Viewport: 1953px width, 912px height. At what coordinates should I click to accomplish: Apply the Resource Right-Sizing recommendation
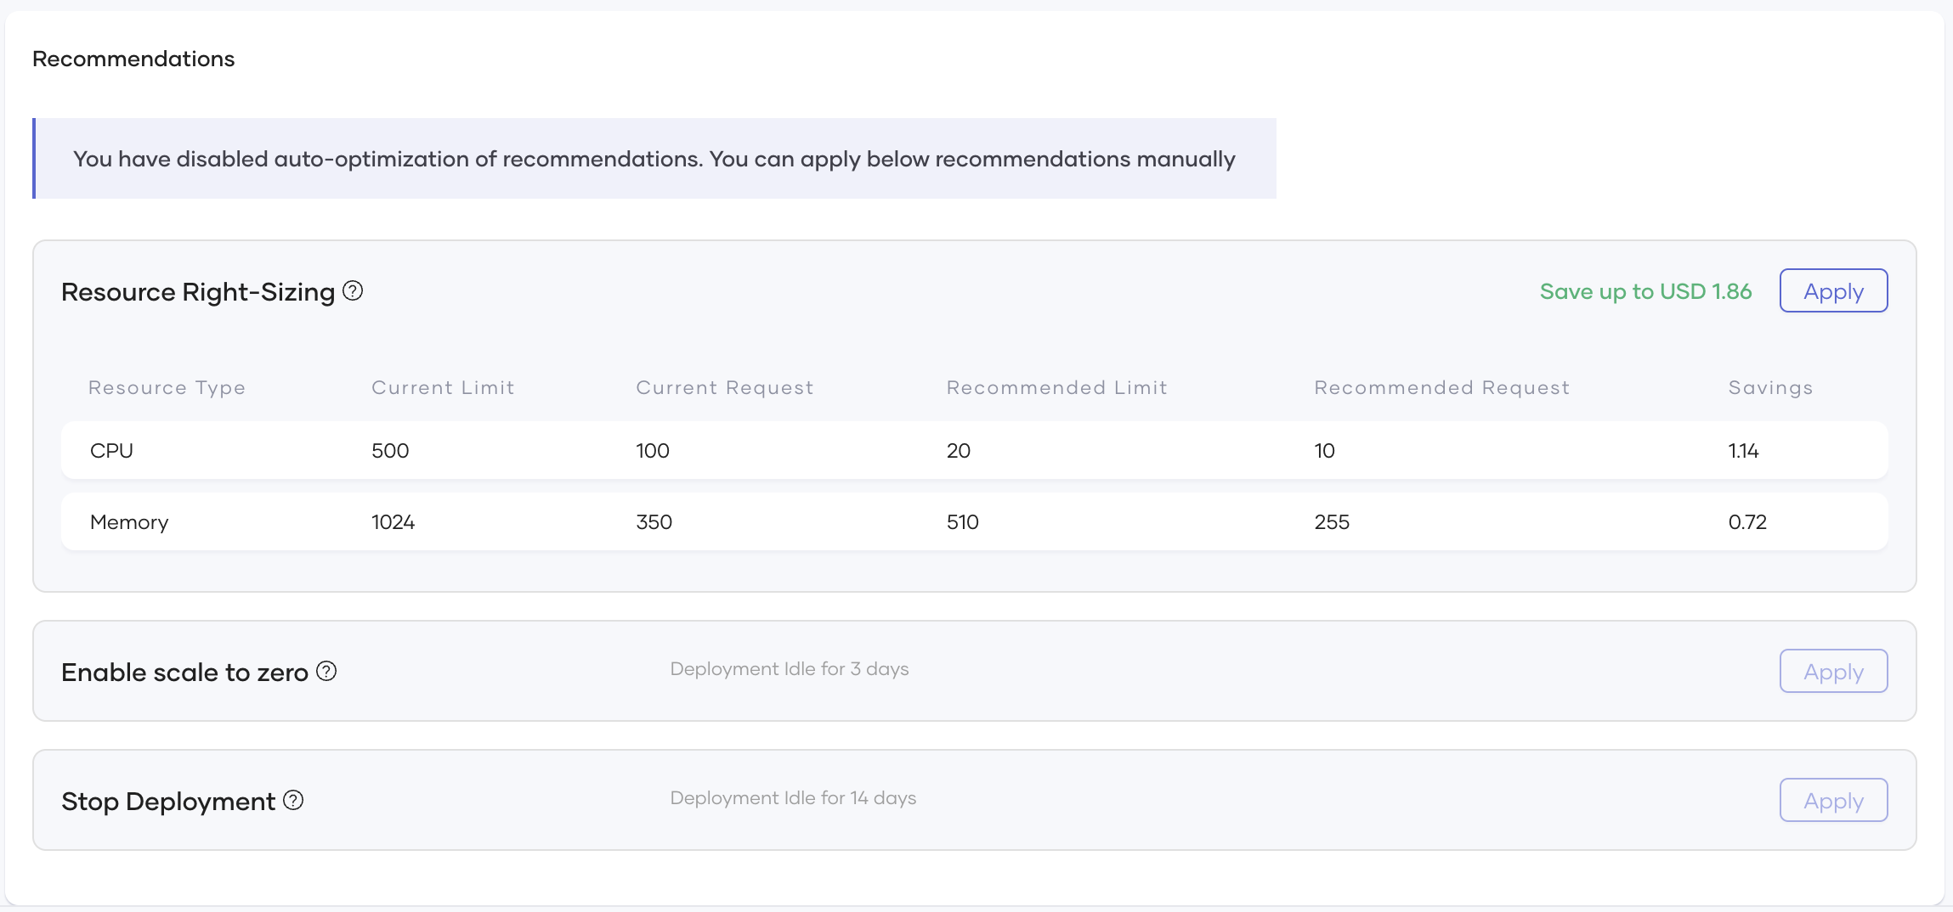(1833, 290)
